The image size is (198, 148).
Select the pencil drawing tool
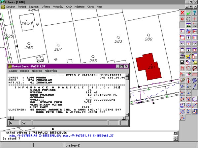pos(182,80)
